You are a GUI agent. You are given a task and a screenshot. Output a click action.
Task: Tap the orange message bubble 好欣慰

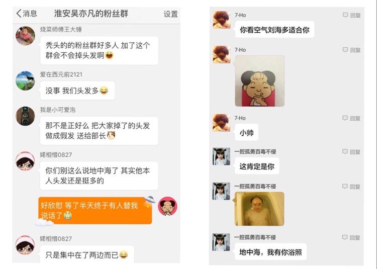pos(95,211)
